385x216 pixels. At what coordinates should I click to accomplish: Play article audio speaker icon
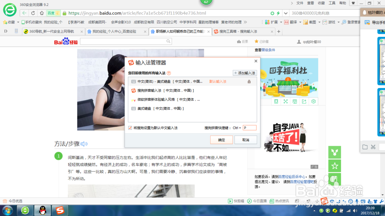pos(84,144)
